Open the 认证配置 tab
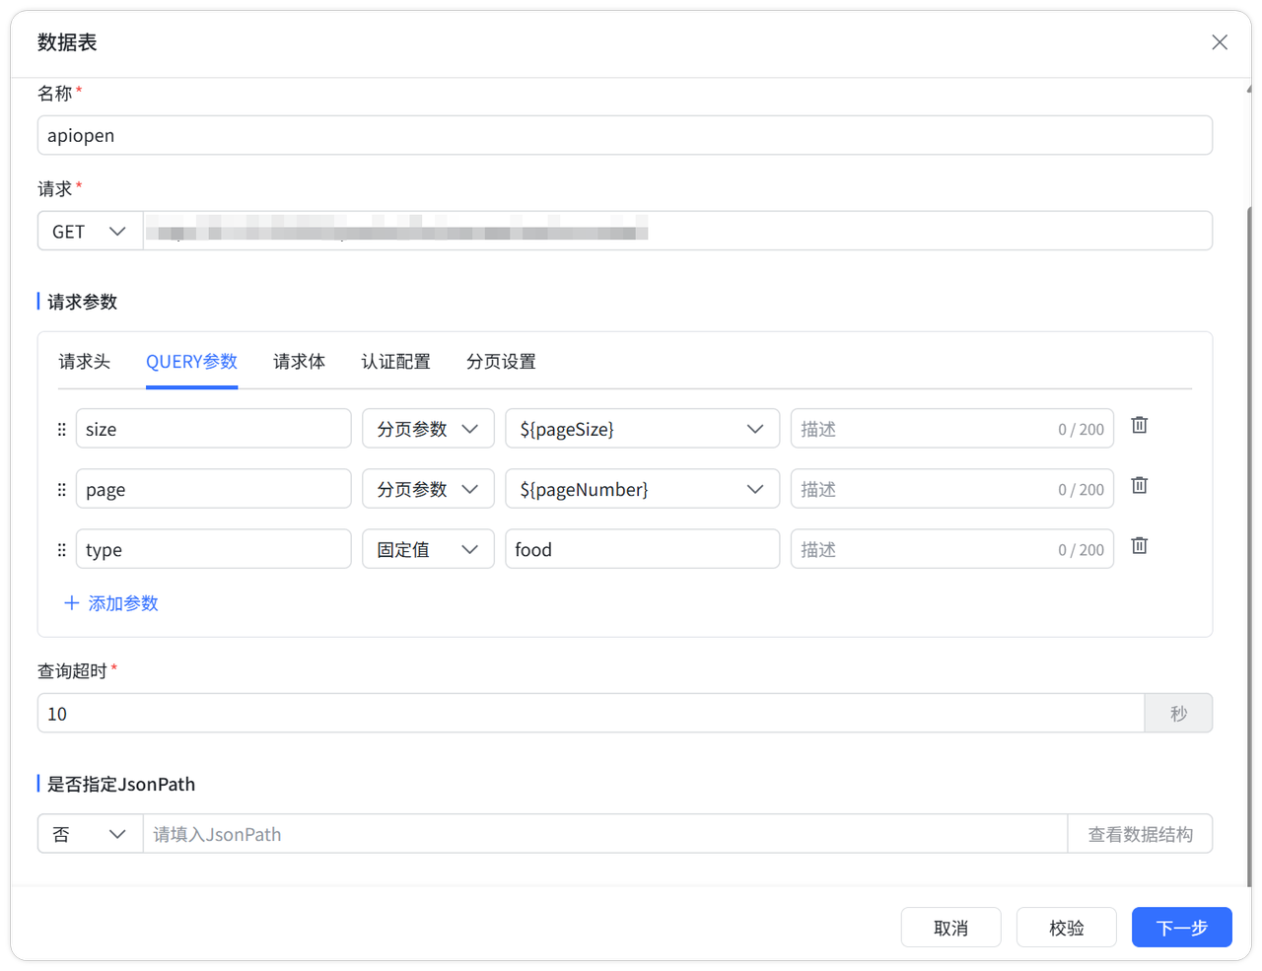The width and height of the screenshot is (1262, 971). [395, 362]
